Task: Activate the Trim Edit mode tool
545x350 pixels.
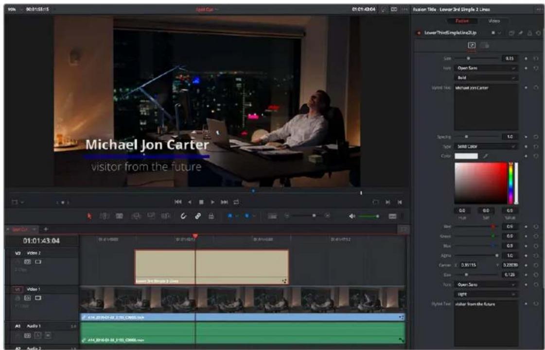Action: point(104,216)
